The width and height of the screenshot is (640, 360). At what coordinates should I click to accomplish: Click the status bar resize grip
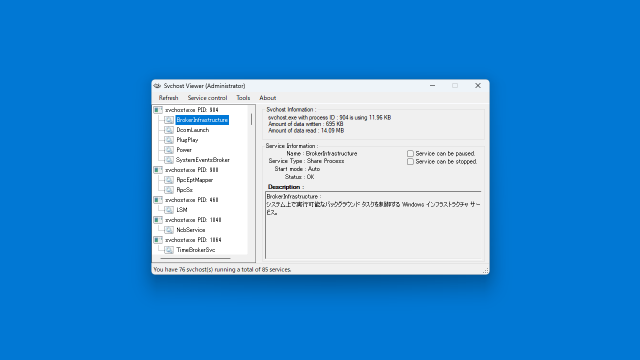pyautogui.click(x=485, y=270)
